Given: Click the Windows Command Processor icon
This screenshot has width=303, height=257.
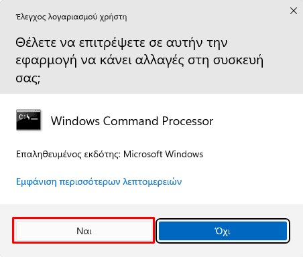Looking at the screenshot, I should click(x=28, y=120).
